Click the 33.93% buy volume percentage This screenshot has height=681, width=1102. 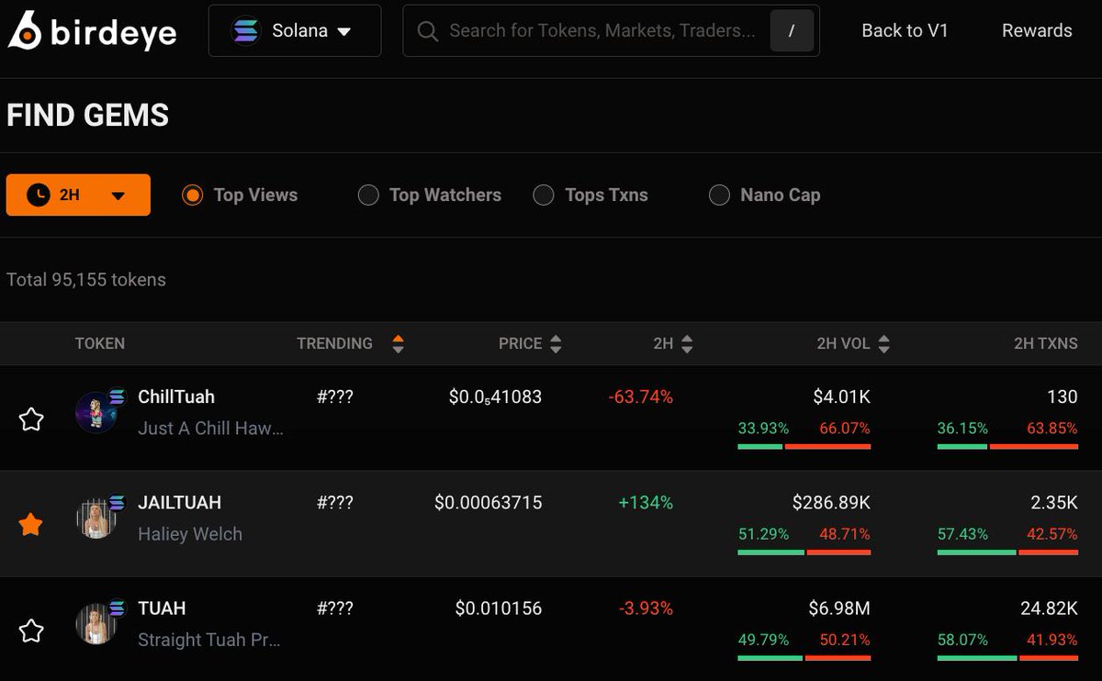pos(763,429)
